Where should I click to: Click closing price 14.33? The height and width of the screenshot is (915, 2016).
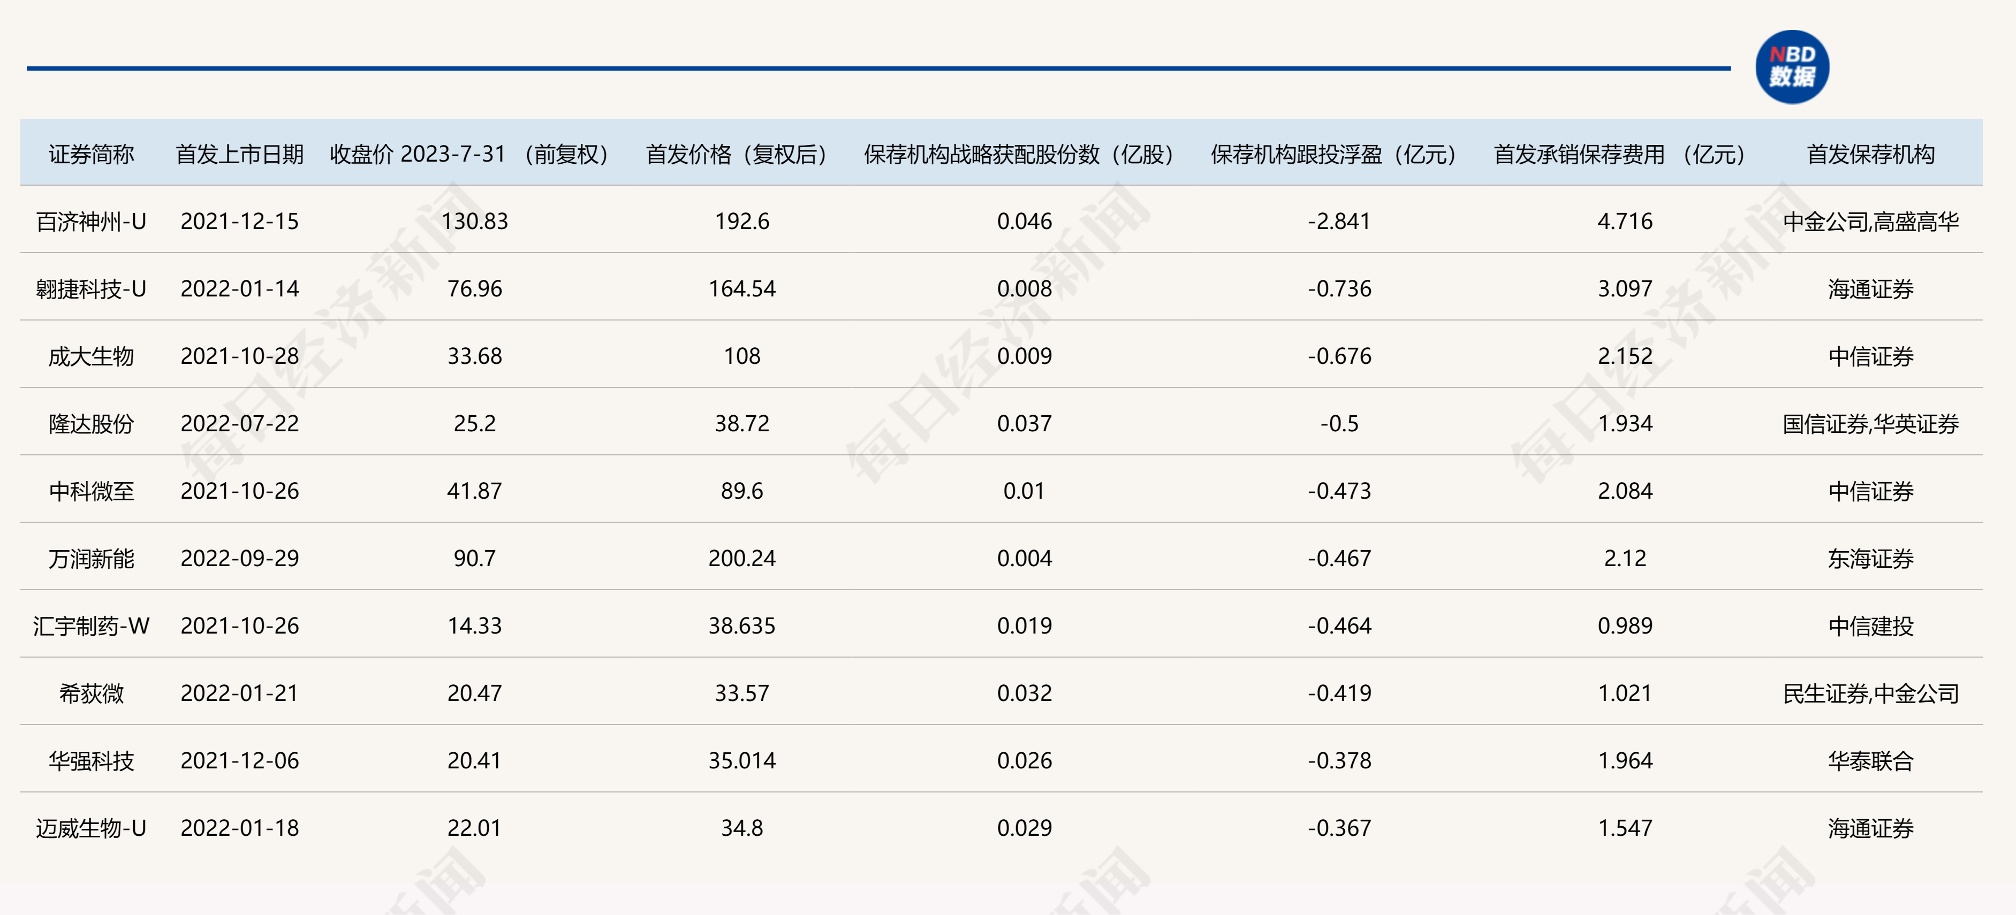474,626
